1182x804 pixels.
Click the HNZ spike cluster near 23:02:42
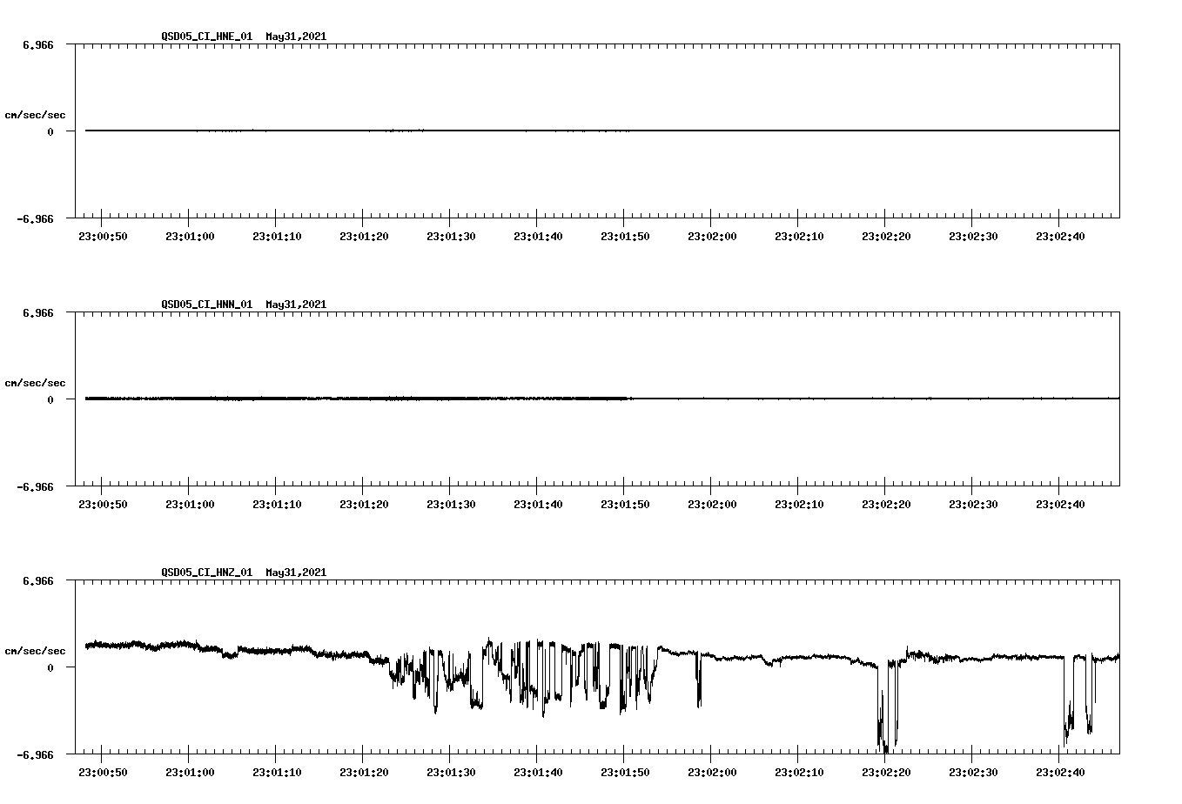1079,700
